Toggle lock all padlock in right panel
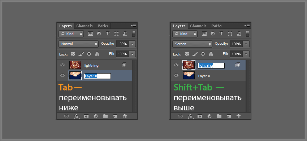Screen dimensions: 307x141 coord(211,54)
